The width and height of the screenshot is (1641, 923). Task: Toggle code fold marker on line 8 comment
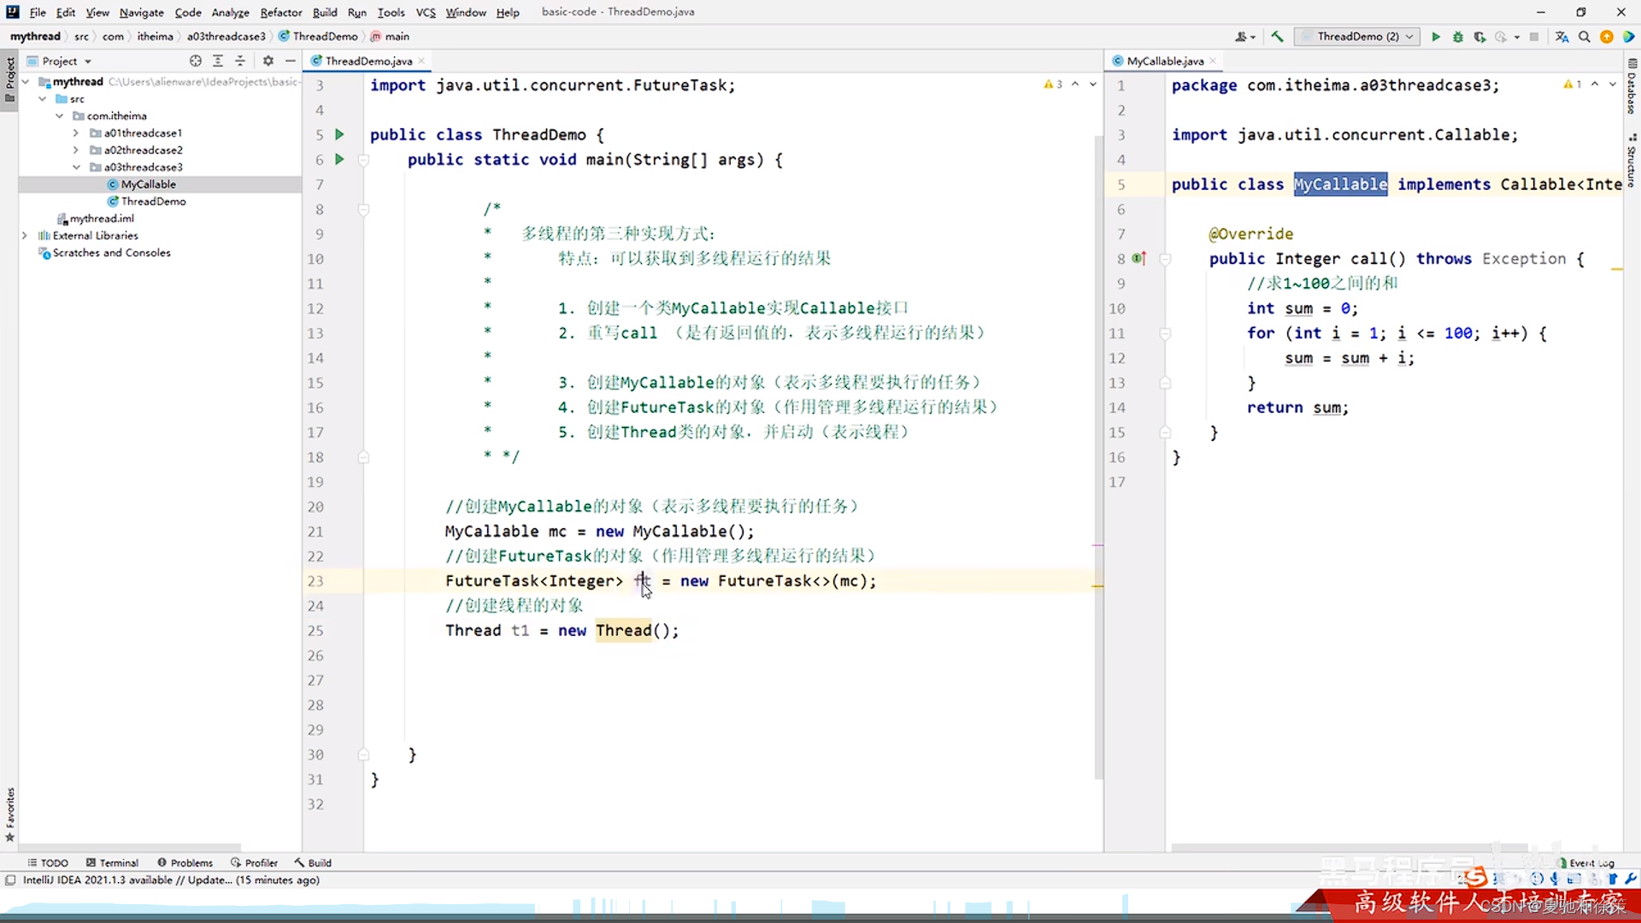363,209
